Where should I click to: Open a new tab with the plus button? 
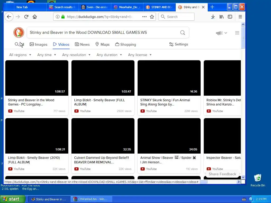[212, 7]
